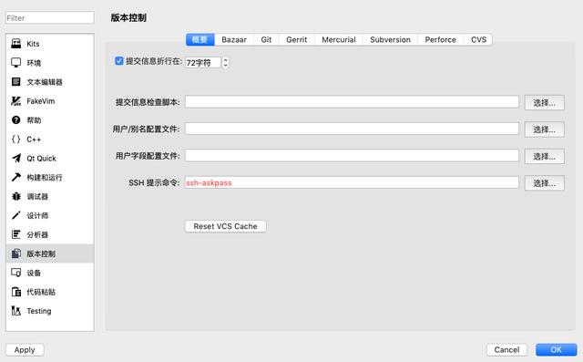583x362 pixels.
Task: Open the 帮助 question mark icon
Action: point(16,120)
